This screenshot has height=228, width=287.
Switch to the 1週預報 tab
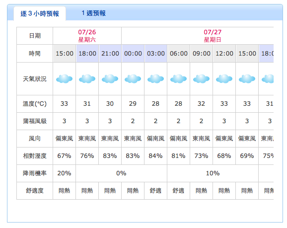[x=93, y=13]
